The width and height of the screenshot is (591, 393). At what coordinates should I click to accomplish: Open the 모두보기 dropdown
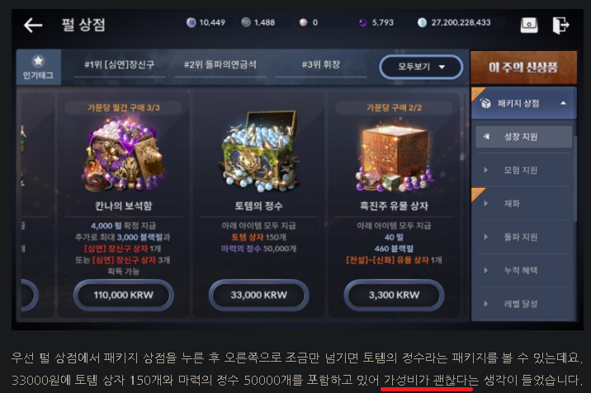click(x=421, y=67)
